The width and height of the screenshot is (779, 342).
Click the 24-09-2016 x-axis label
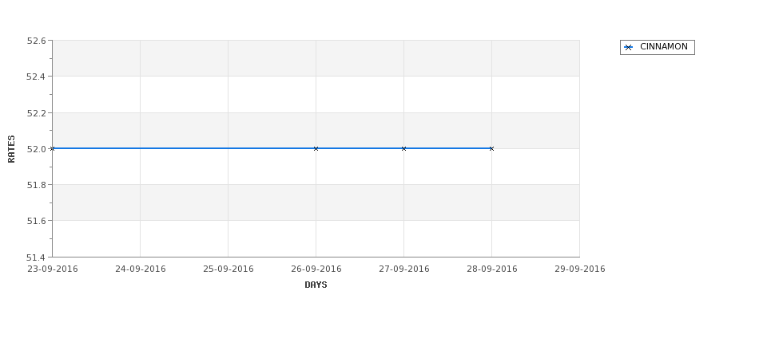(x=140, y=269)
